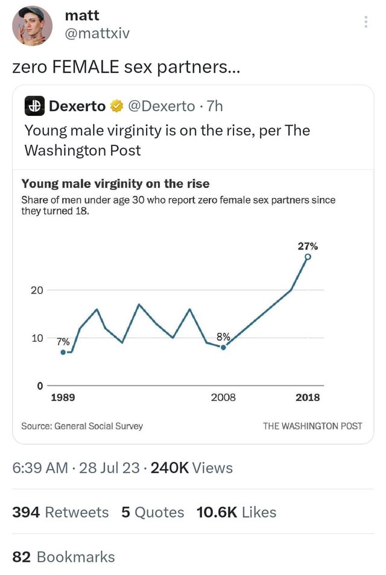Screen dimensions: 386x575
Task: Click the 7h timestamp on quoted tweet
Action: pyautogui.click(x=215, y=106)
